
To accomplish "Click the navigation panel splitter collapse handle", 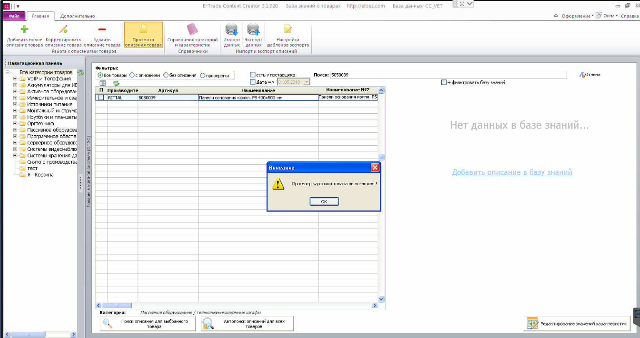I will [81, 184].
